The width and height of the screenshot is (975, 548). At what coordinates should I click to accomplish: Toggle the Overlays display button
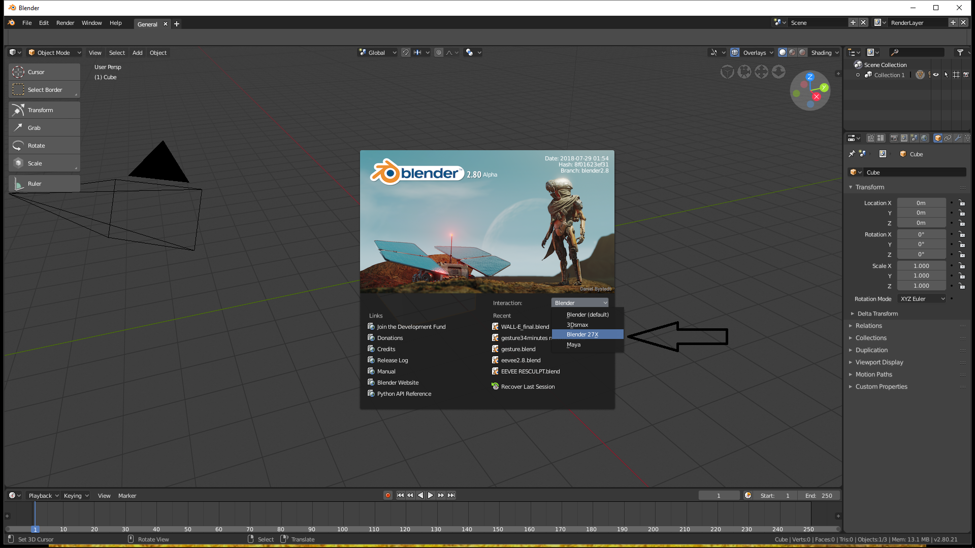point(735,53)
